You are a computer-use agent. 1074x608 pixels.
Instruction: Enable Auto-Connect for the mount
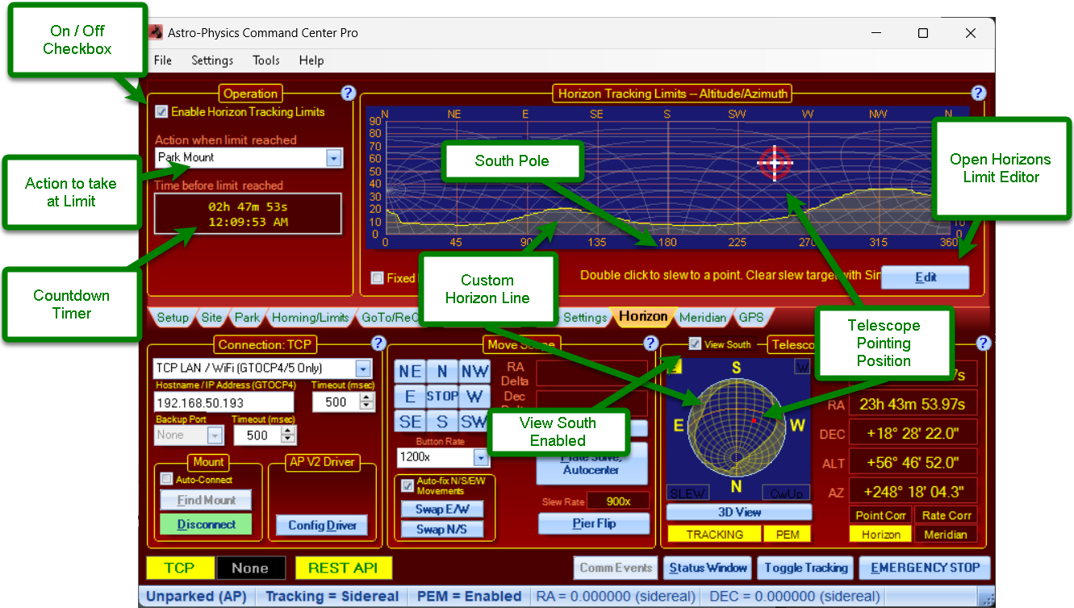[167, 479]
